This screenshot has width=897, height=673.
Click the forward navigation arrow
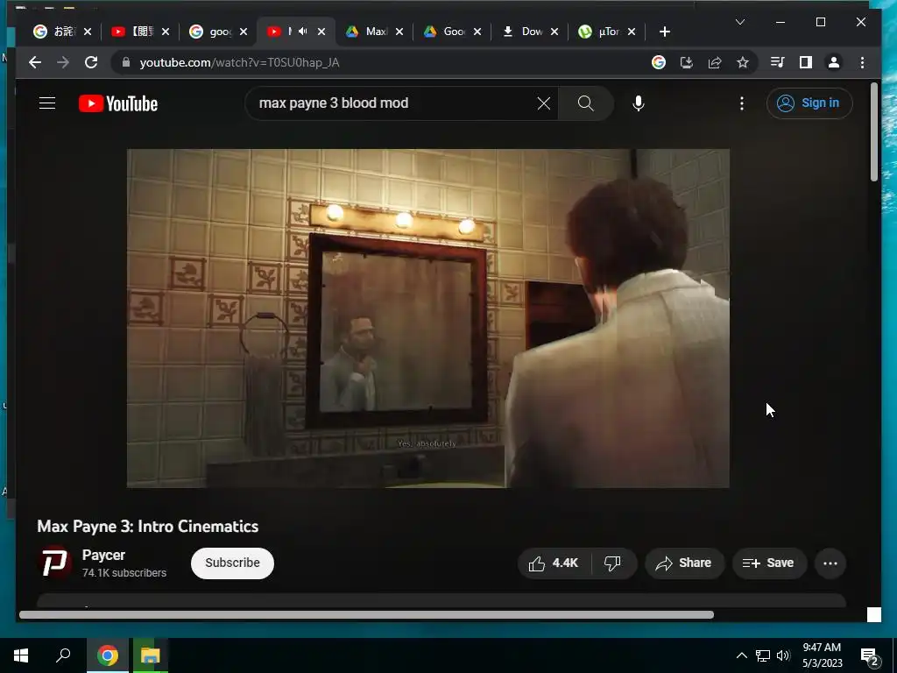63,62
